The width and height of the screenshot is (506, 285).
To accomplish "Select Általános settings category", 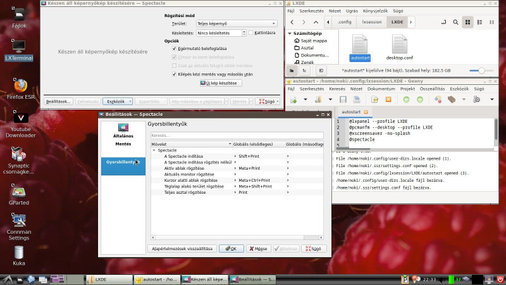I will coord(123,131).
